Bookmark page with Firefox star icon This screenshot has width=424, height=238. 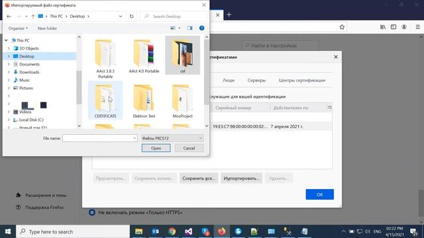pyautogui.click(x=342, y=27)
